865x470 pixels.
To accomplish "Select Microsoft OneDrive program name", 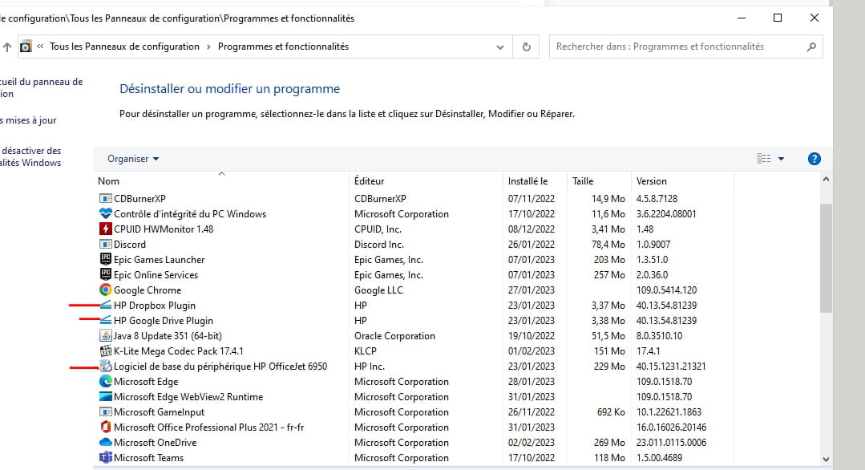I will pos(155,443).
